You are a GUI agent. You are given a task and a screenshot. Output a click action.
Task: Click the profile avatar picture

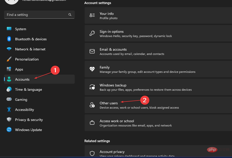(12, 2)
